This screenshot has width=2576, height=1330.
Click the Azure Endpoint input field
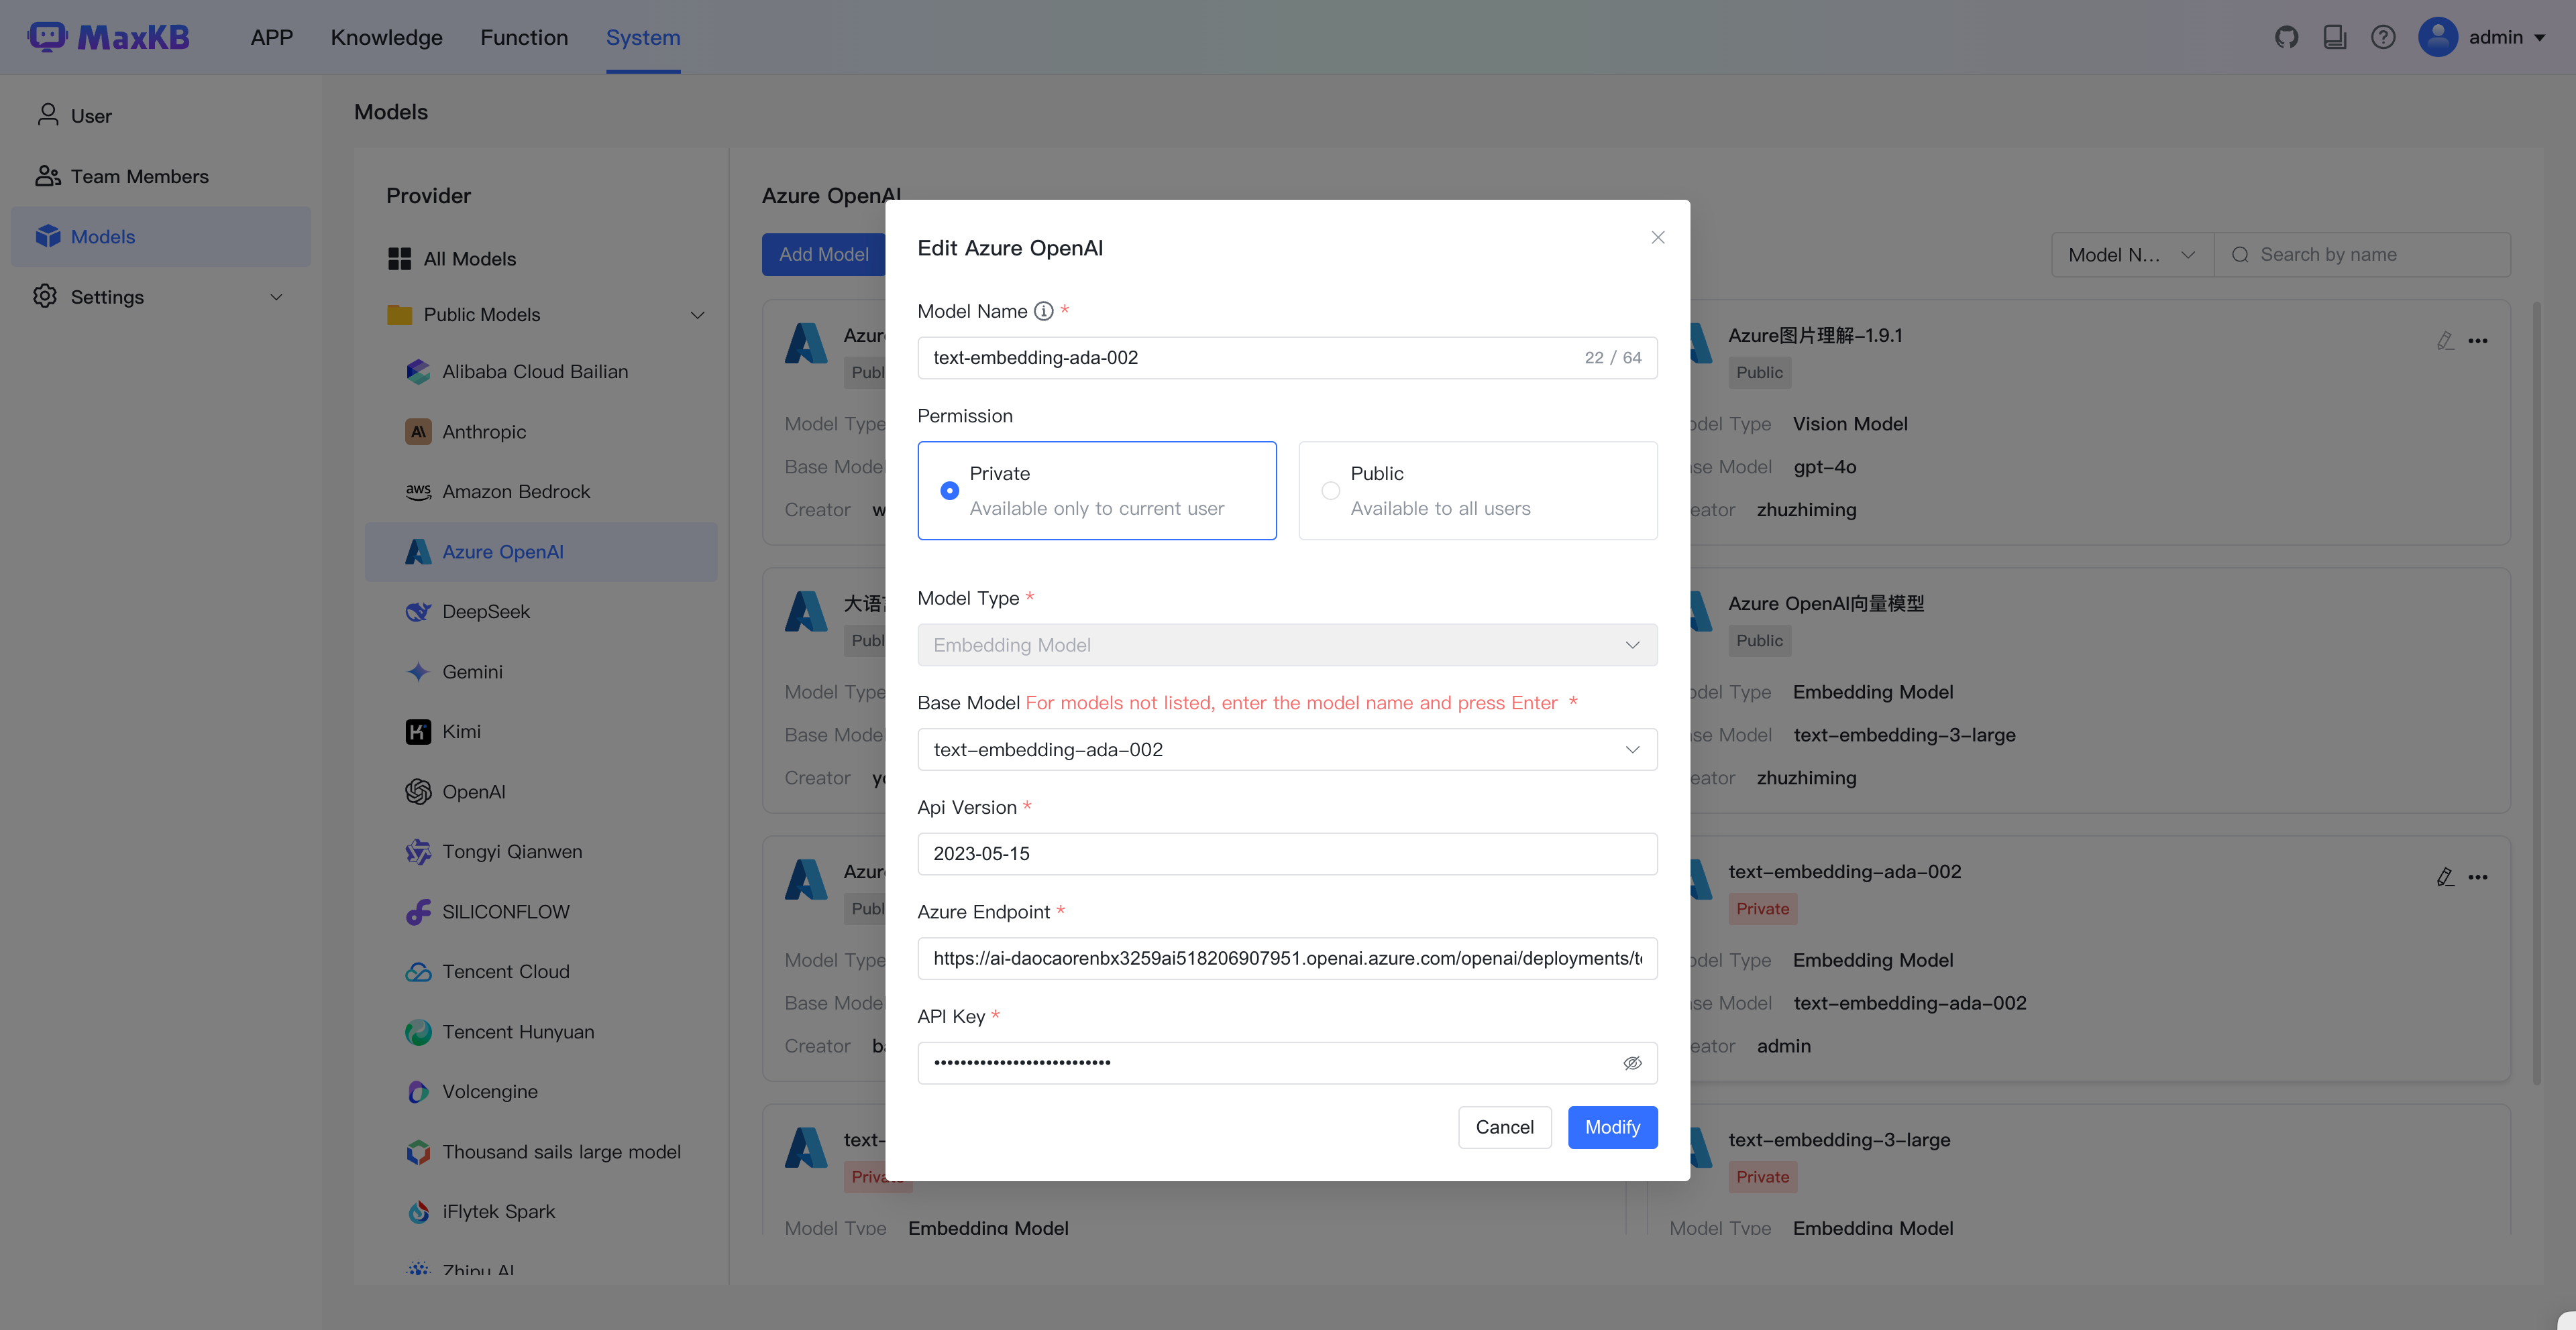[1287, 958]
